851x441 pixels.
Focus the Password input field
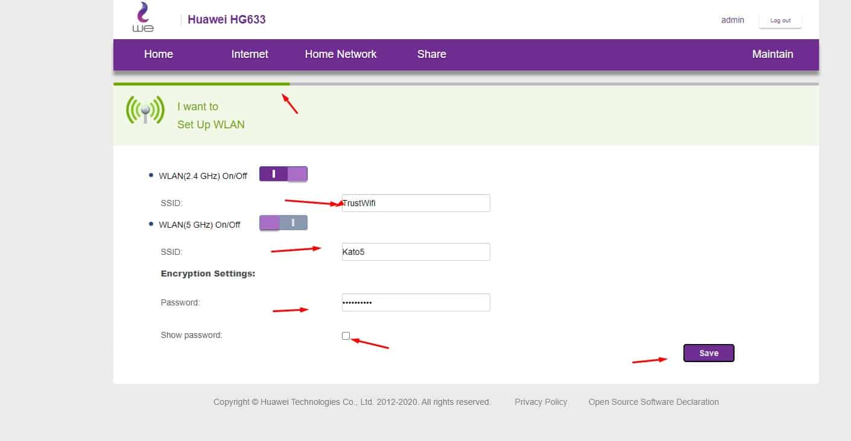pyautogui.click(x=416, y=302)
